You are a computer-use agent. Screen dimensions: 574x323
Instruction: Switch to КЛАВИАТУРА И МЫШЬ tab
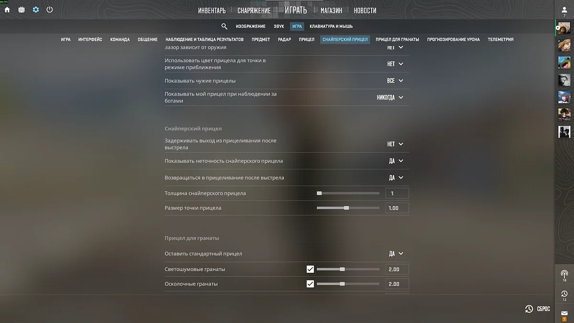point(331,26)
